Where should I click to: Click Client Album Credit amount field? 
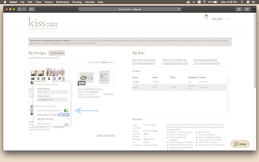pyautogui.click(x=64, y=115)
